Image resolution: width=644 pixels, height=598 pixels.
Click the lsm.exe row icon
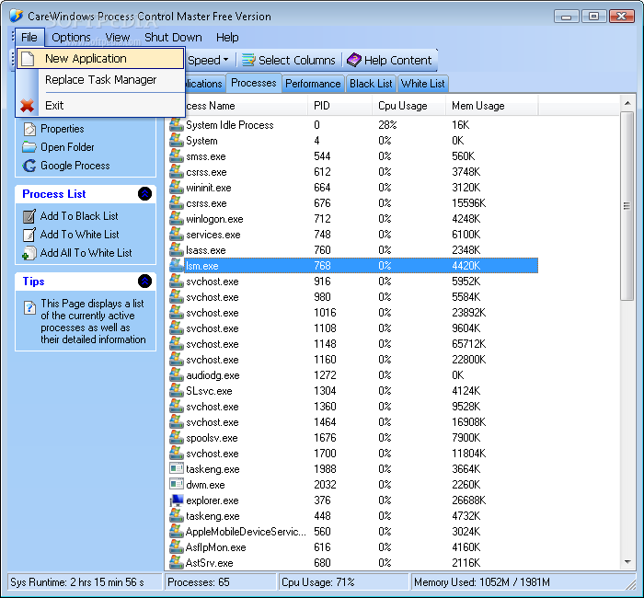(177, 265)
